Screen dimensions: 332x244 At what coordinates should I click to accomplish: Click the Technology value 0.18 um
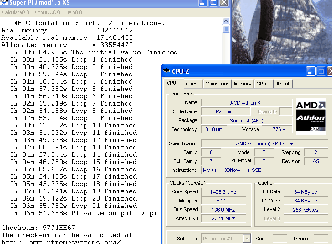214,129
